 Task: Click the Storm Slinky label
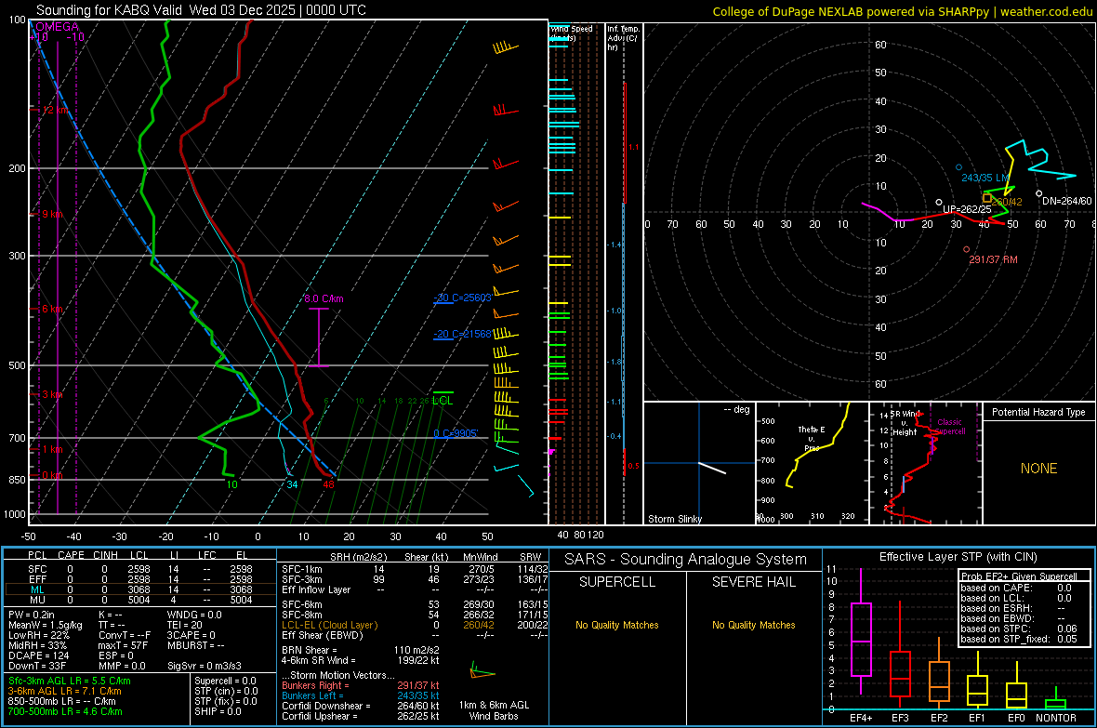pyautogui.click(x=675, y=519)
